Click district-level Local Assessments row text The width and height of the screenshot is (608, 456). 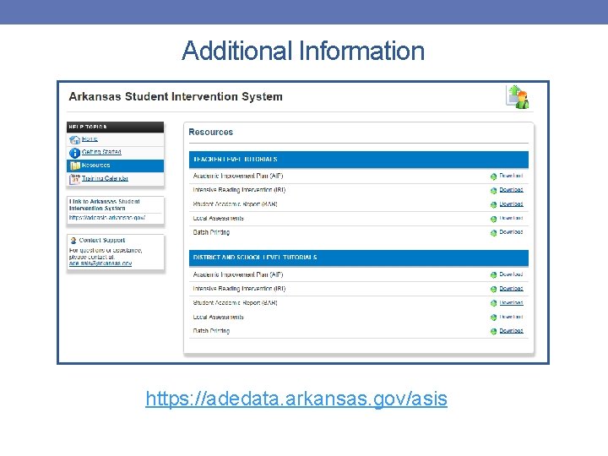(x=219, y=317)
